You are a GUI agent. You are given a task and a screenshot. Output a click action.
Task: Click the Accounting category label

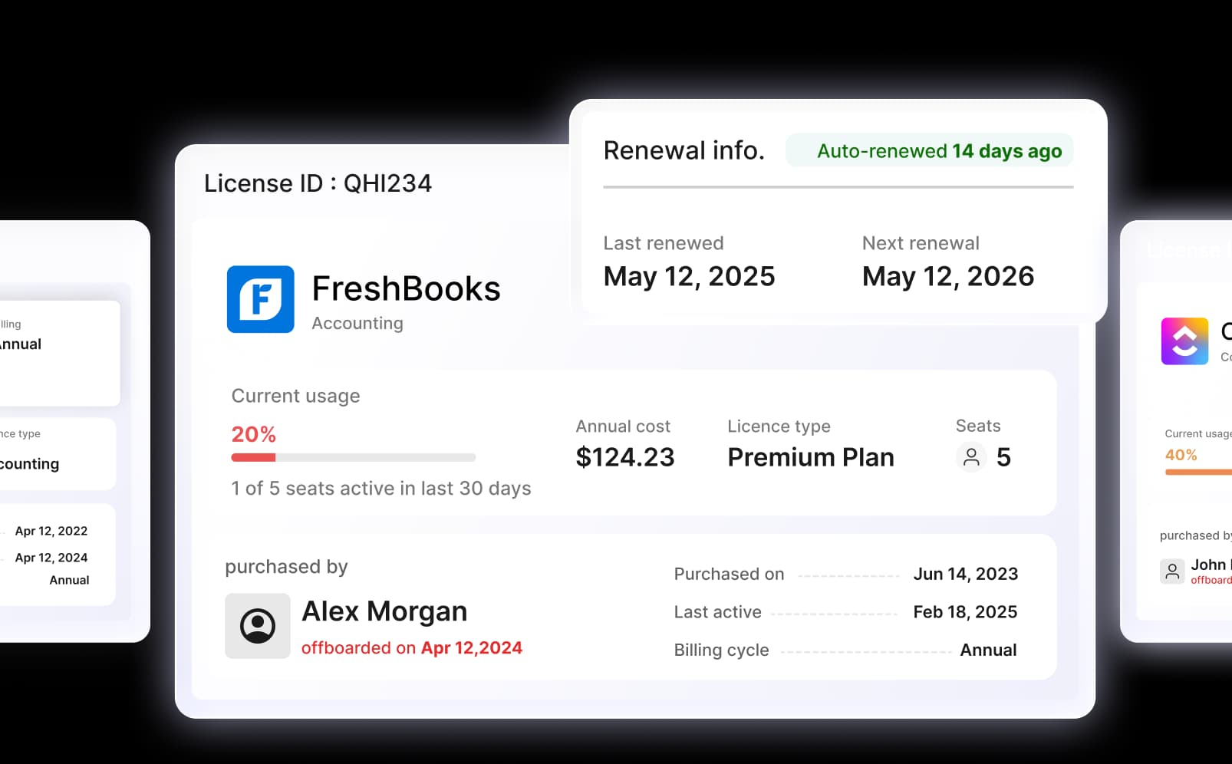click(x=357, y=323)
